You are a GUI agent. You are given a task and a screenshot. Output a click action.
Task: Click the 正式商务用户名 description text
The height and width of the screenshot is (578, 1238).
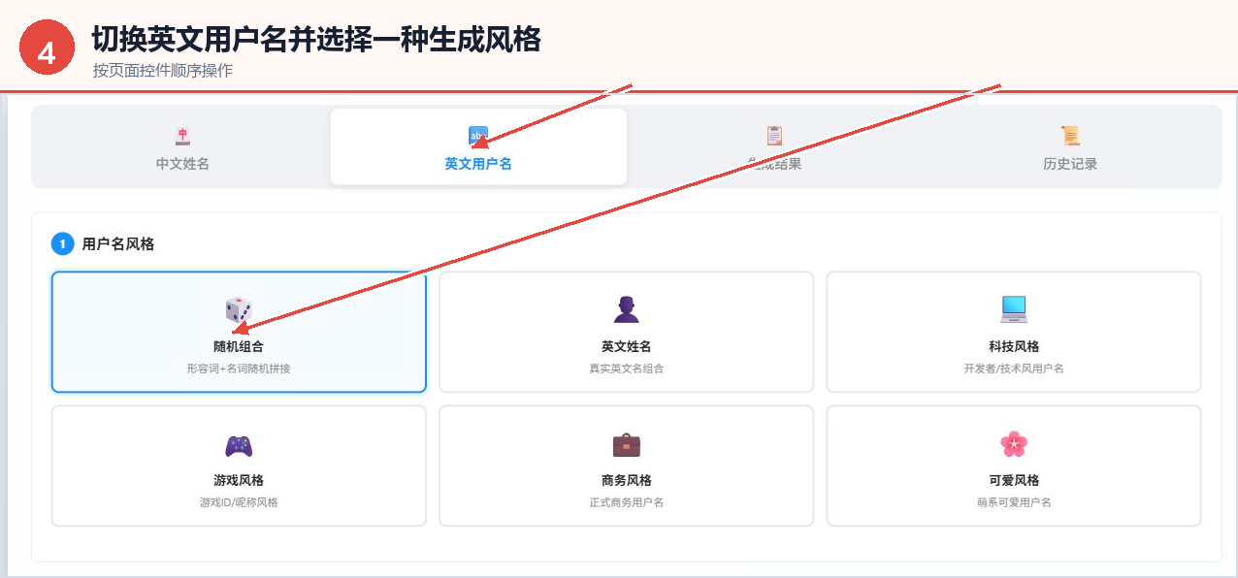click(x=627, y=502)
